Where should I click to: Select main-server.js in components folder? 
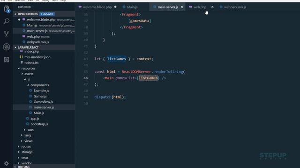44,107
